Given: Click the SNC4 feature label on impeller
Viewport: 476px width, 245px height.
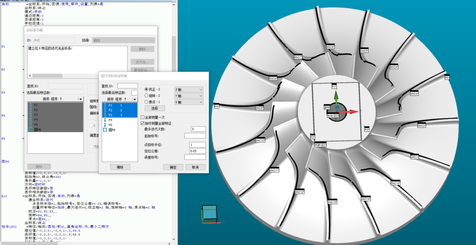Looking at the screenshot, I should 393,67.
